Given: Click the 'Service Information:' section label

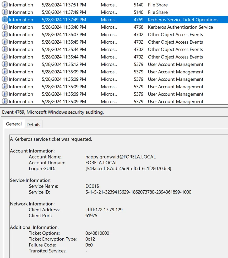Looking at the screenshot, I should click(x=31, y=180).
